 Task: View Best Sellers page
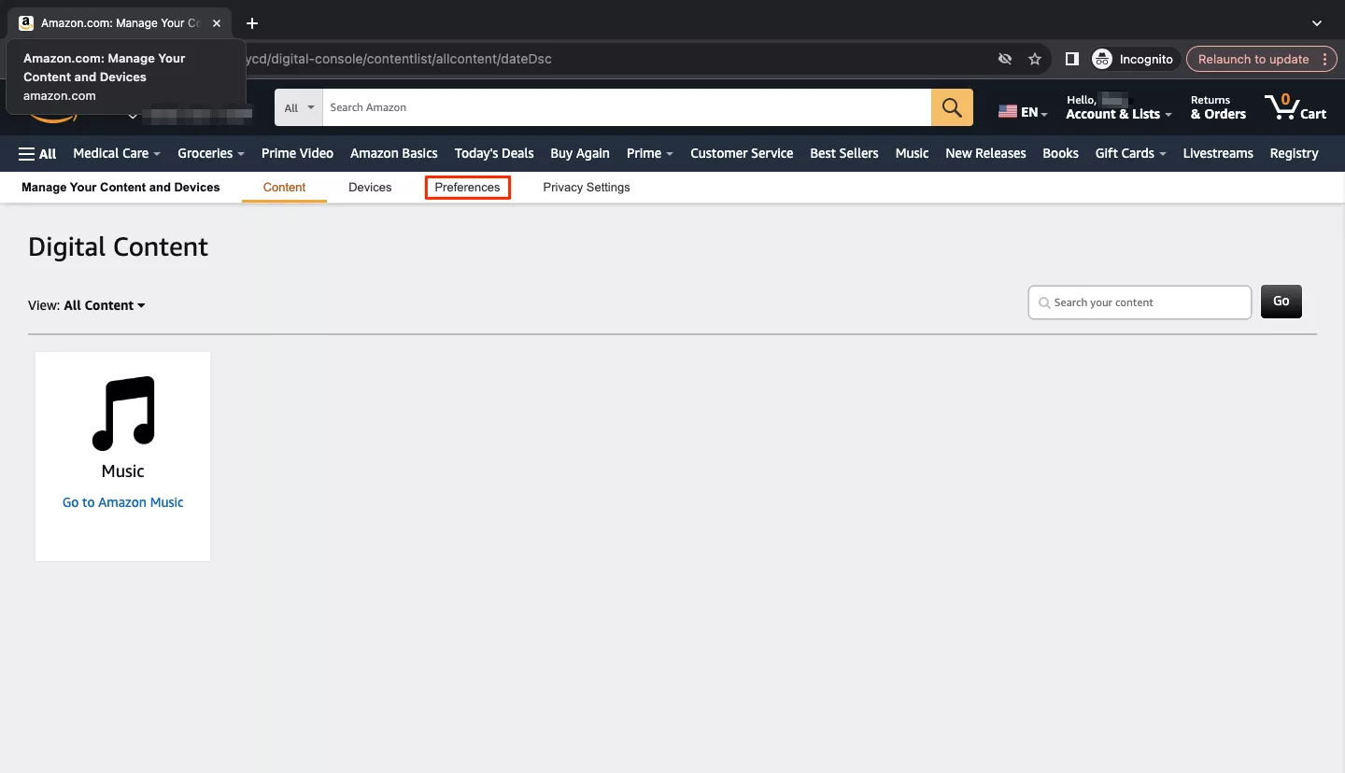tap(844, 153)
